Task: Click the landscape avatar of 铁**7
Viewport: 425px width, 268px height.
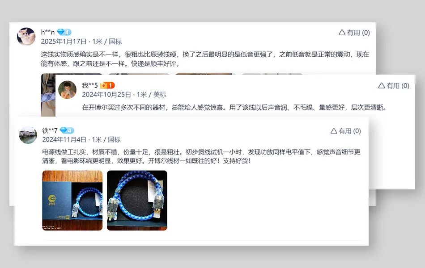Action: click(28, 135)
